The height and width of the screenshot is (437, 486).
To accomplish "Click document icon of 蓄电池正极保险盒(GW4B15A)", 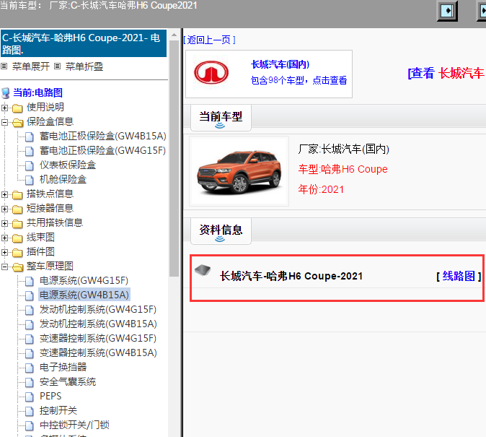I will [x=29, y=137].
